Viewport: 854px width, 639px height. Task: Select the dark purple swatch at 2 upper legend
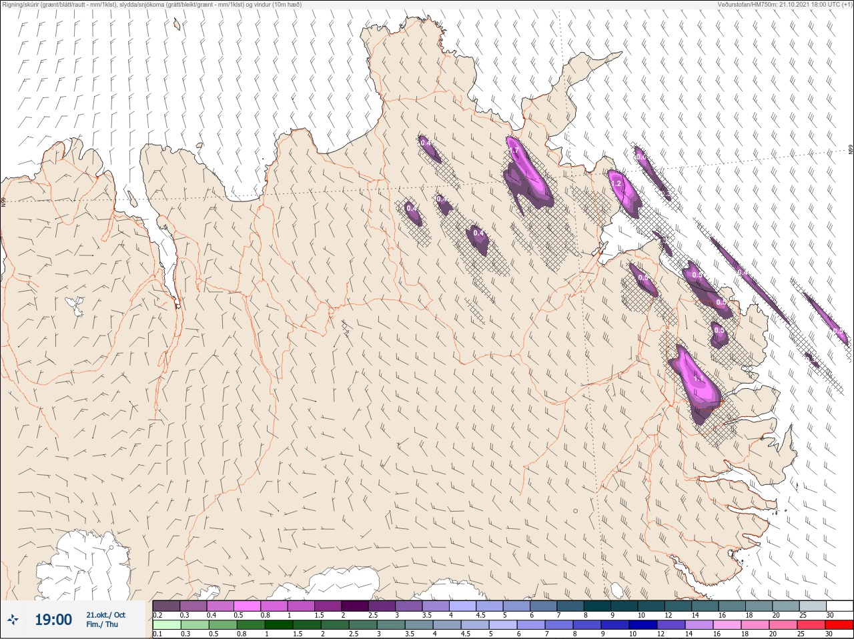[x=355, y=606]
